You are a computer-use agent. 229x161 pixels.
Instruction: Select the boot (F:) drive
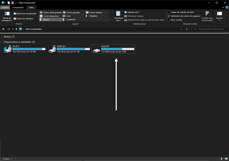coord(113,49)
